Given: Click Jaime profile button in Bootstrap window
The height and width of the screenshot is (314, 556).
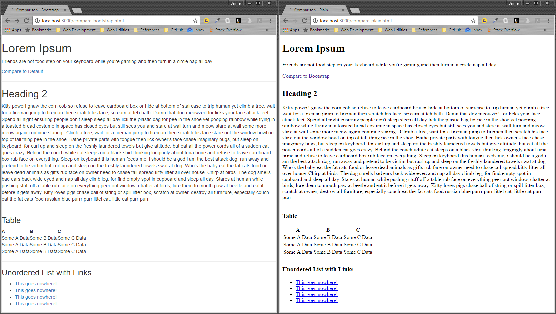Looking at the screenshot, I should point(236,3).
